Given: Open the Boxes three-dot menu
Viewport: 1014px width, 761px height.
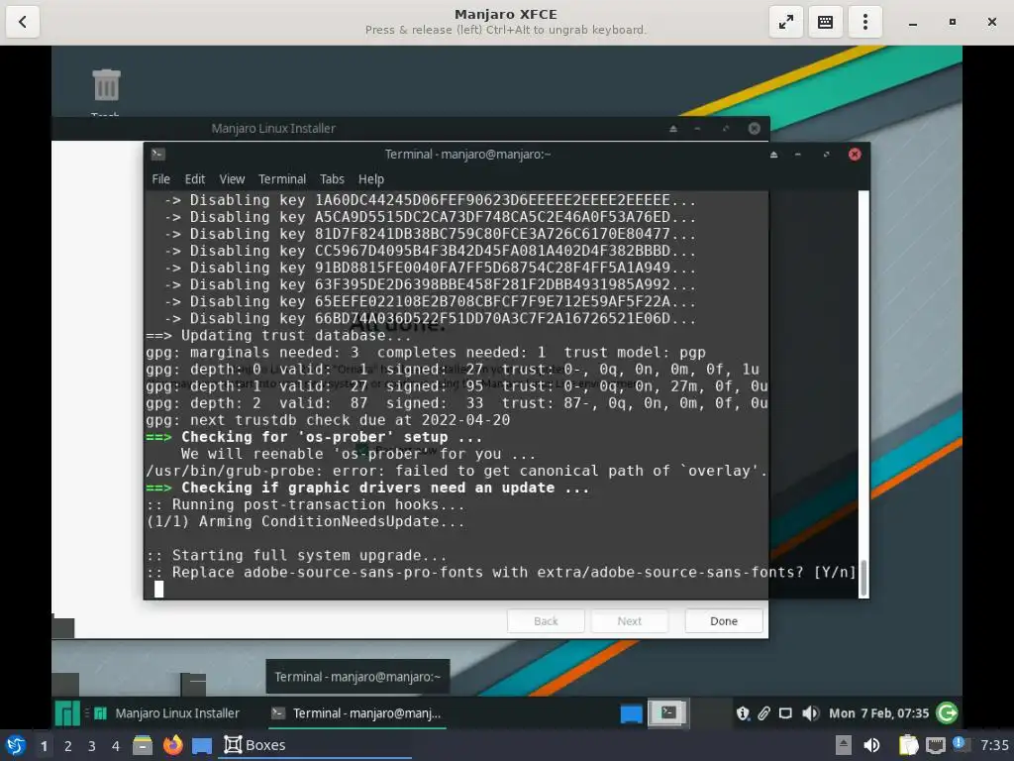Looking at the screenshot, I should point(864,22).
